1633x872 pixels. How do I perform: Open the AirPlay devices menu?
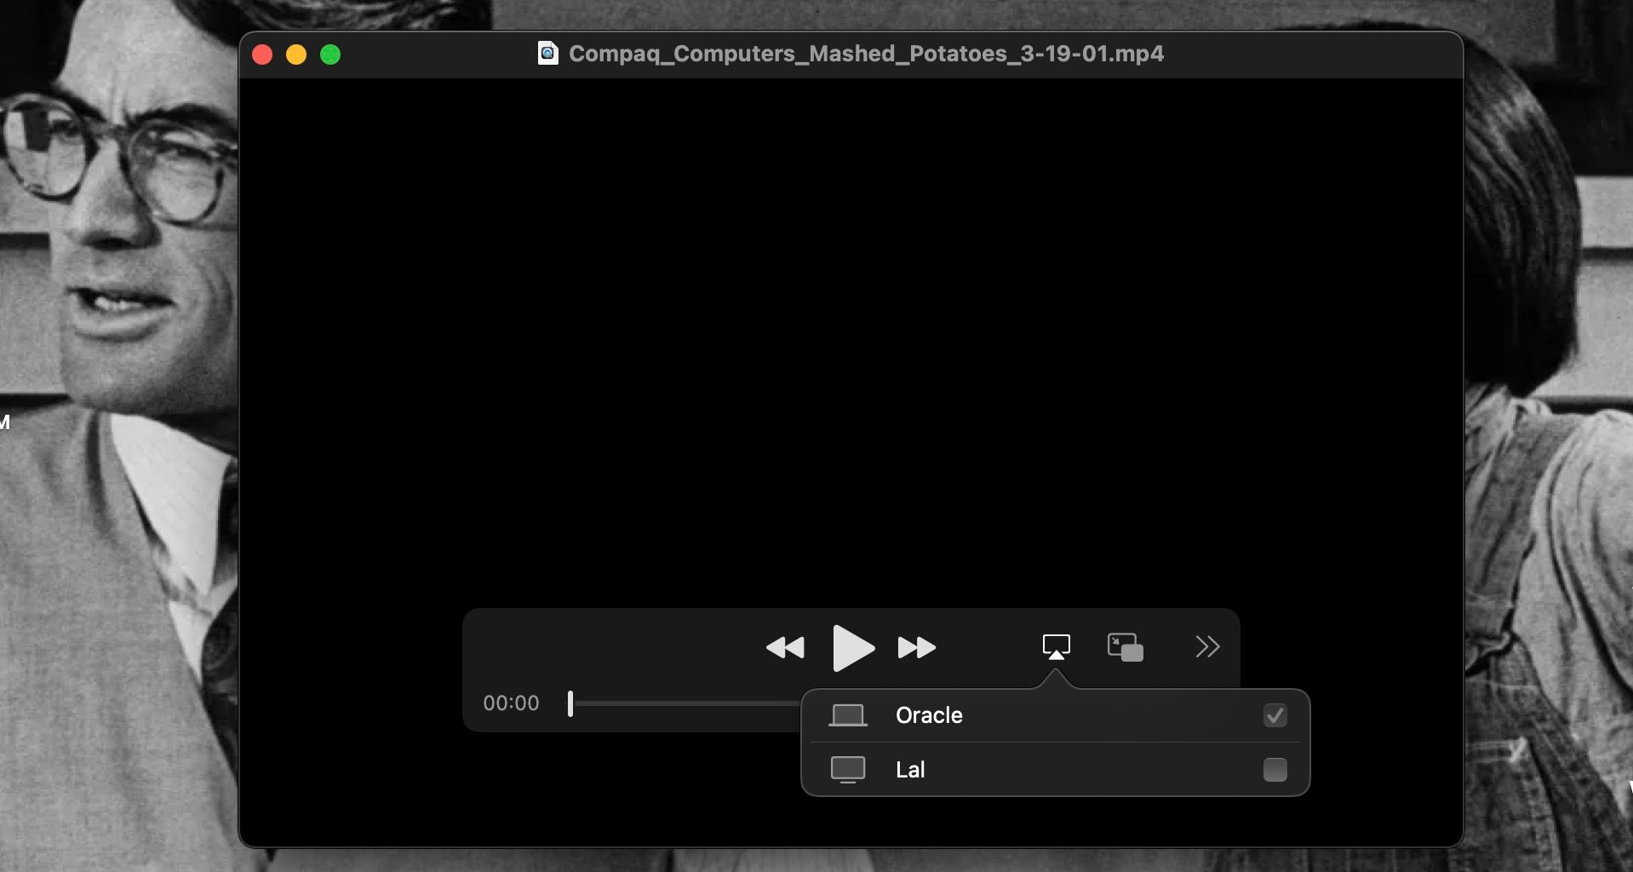point(1056,647)
